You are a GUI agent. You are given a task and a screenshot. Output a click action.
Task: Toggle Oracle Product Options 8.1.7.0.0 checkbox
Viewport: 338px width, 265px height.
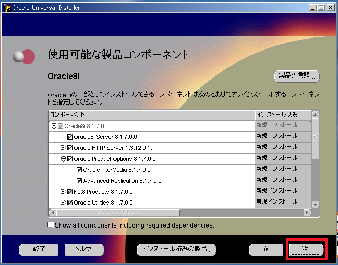pyautogui.click(x=70, y=159)
